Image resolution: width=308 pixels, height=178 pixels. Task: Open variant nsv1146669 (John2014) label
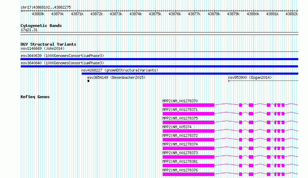43,48
